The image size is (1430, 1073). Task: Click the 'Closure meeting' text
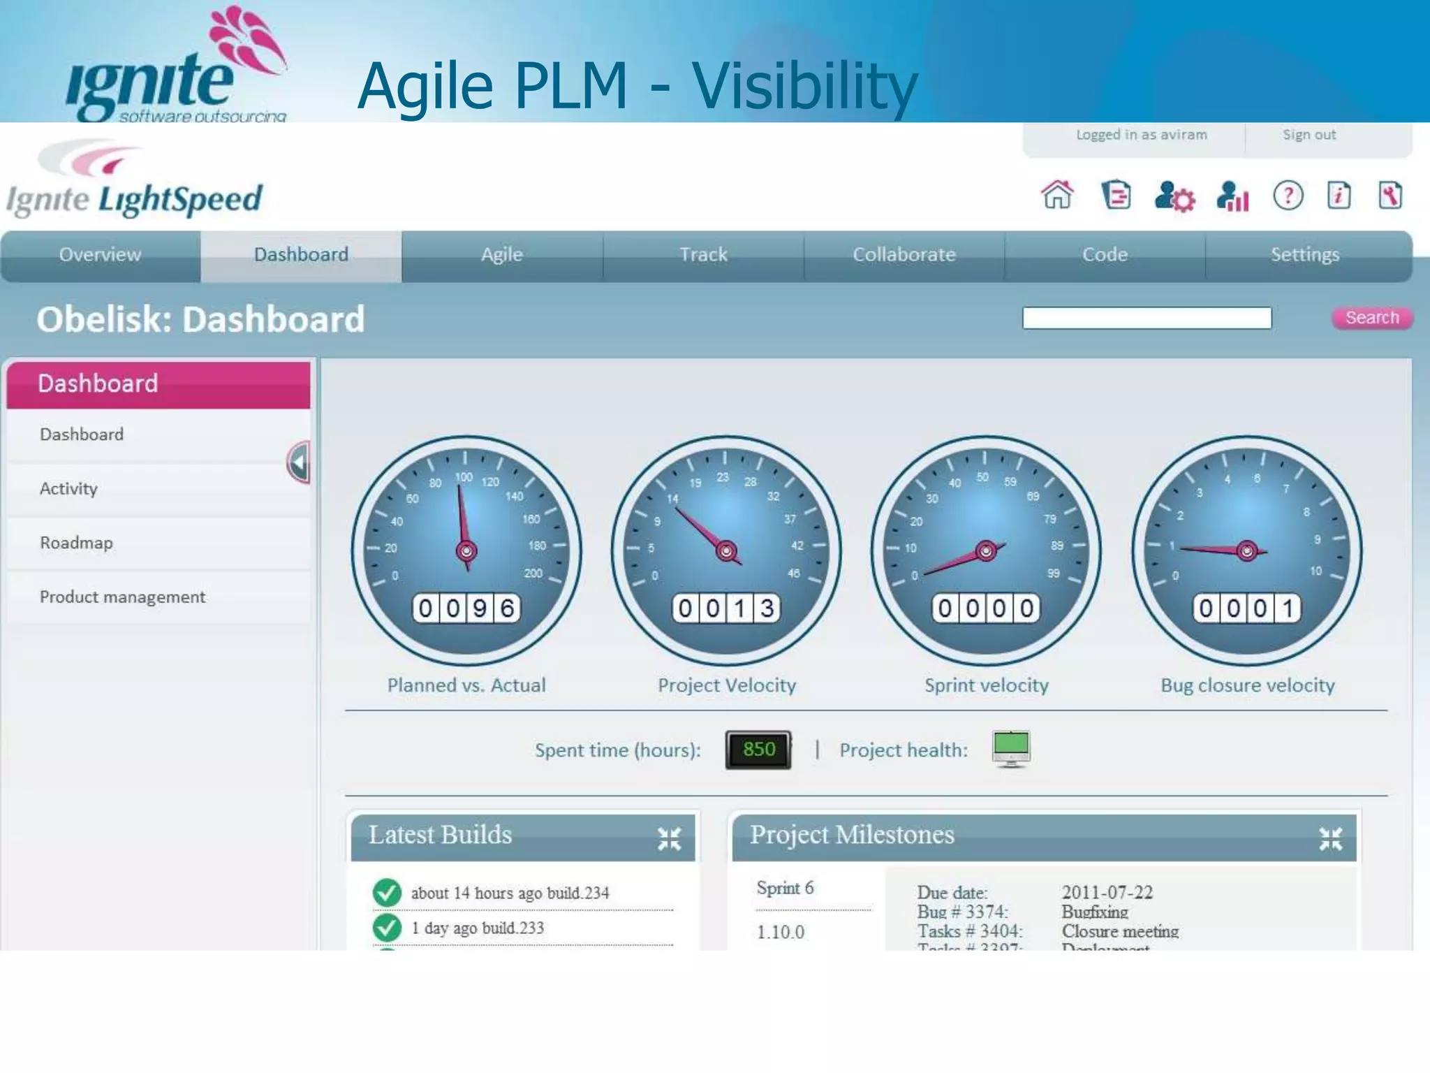pyautogui.click(x=1120, y=931)
